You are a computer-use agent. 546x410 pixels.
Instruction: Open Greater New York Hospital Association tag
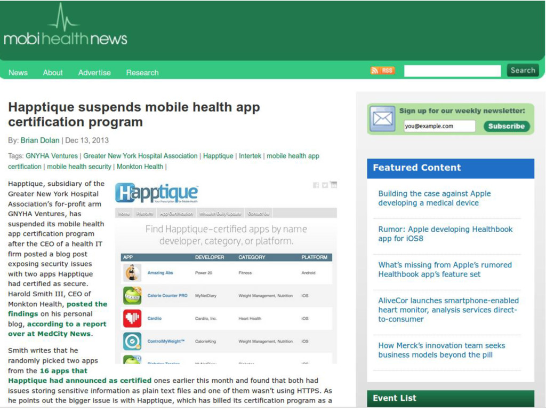tap(140, 156)
